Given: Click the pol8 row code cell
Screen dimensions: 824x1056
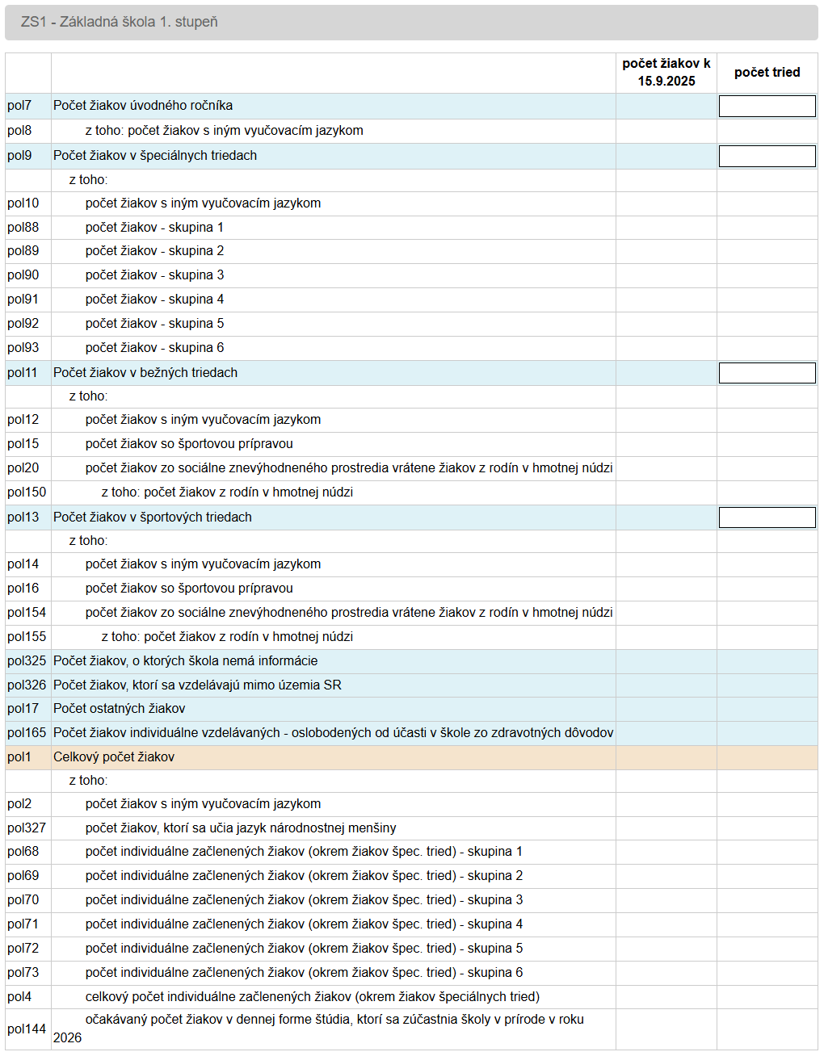Looking at the screenshot, I should 19,131.
